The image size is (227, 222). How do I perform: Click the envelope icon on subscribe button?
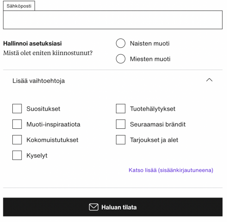pyautogui.click(x=94, y=207)
